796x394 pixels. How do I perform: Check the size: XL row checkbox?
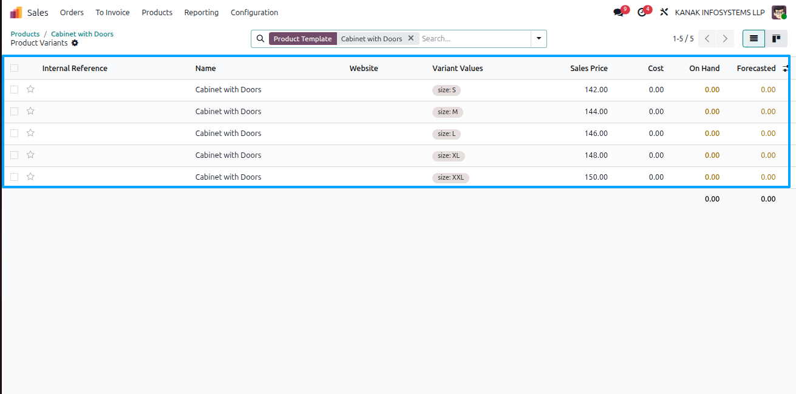[14, 155]
